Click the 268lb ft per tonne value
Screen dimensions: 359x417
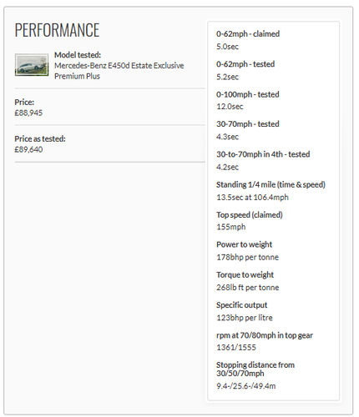247,288
